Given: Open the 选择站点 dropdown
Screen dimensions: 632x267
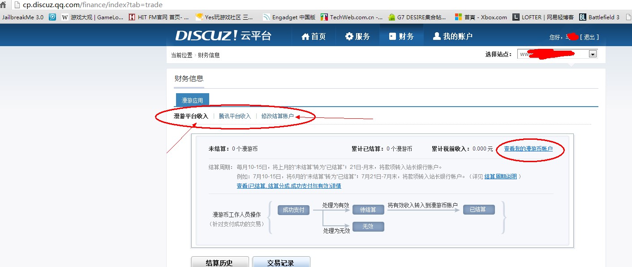Looking at the screenshot, I should click(557, 54).
